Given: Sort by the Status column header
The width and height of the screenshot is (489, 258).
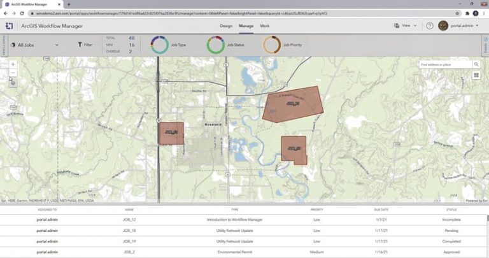Looking at the screenshot, I should (x=451, y=210).
